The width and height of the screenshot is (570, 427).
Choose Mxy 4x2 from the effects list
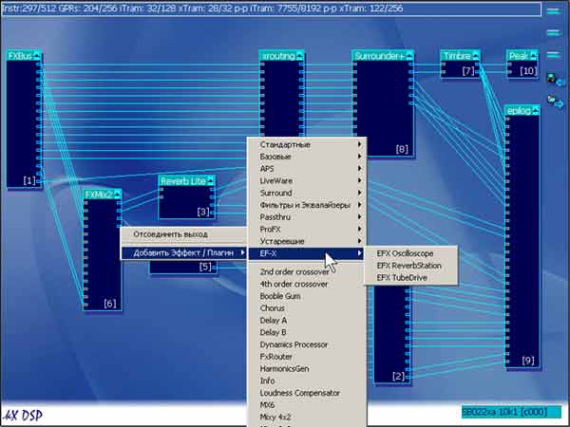(x=307, y=417)
